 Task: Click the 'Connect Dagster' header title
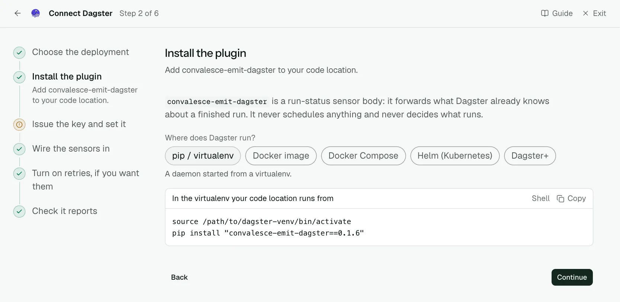81,13
